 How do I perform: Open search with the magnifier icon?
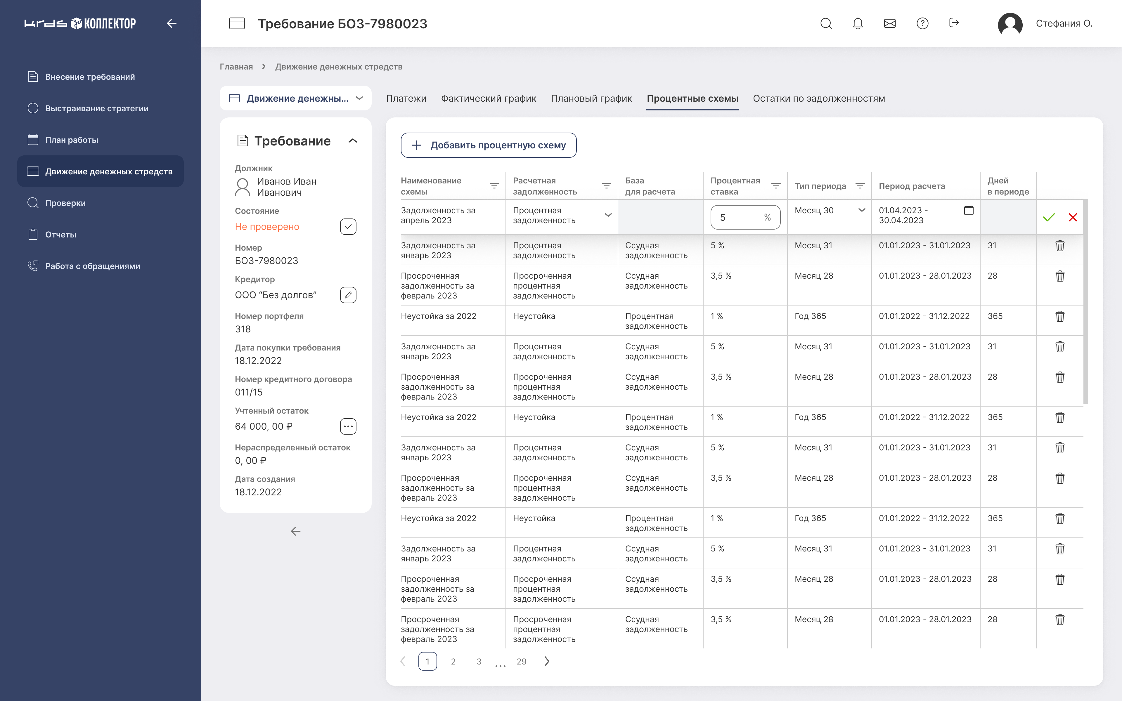[826, 24]
